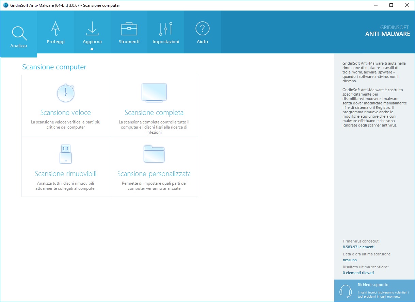Image resolution: width=415 pixels, height=302 pixels.
Task: Open the Analizza magnifier tab
Action: point(19,34)
